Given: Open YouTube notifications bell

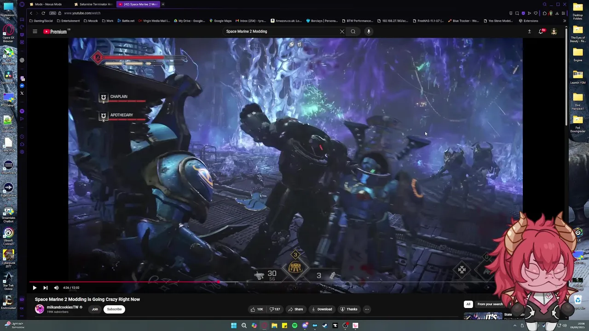Looking at the screenshot, I should tap(541, 31).
